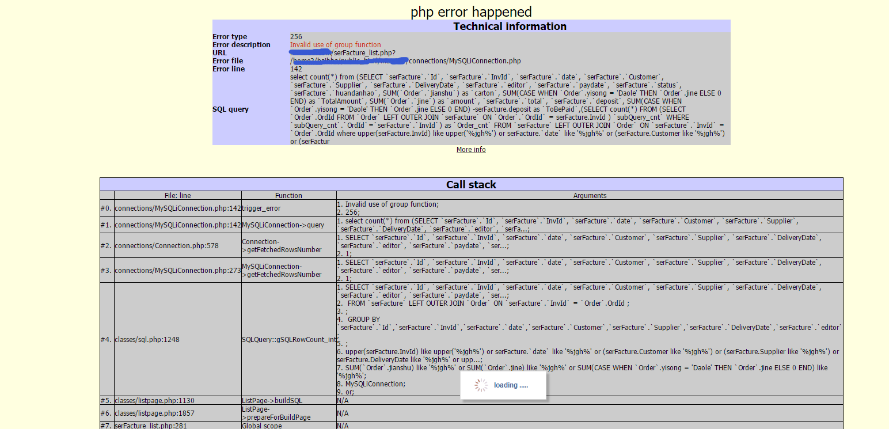
Task: Click 'SQLQuery::gSQLRowCount_int' function cell
Action: tap(289, 340)
